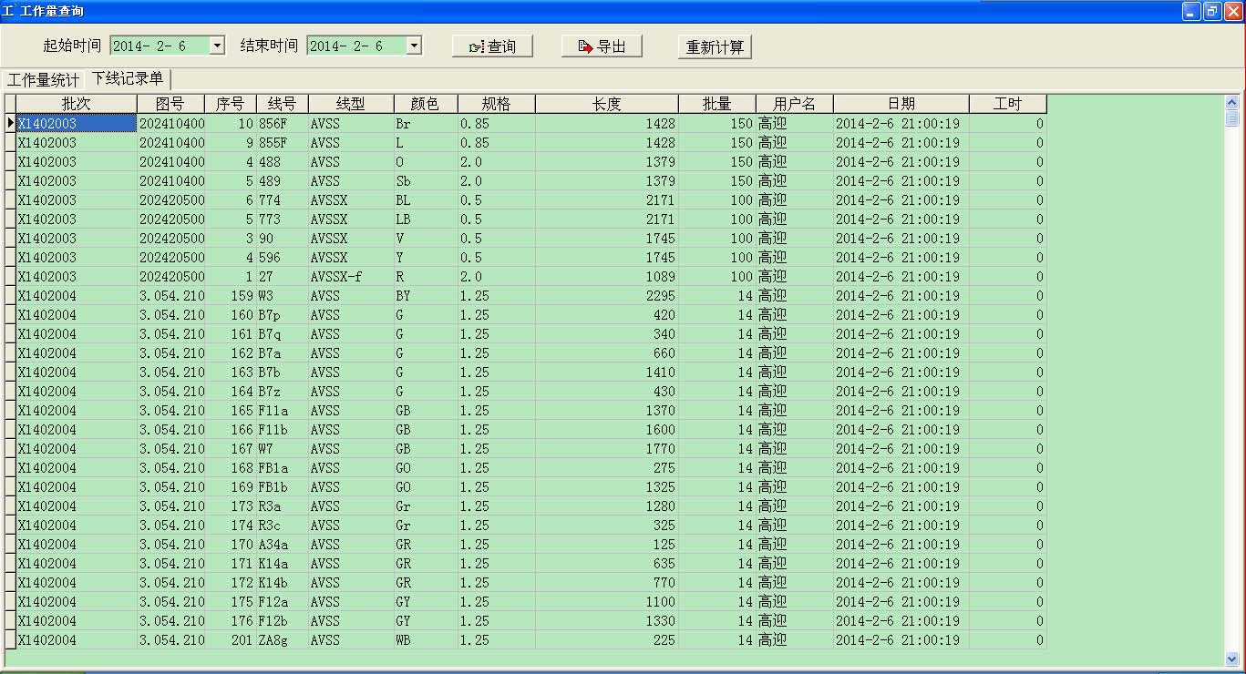The height and width of the screenshot is (674, 1246).
Task: Select wire number cell 856F
Action: coord(283,123)
